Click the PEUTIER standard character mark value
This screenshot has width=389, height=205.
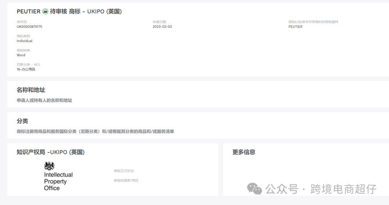[x=295, y=27]
